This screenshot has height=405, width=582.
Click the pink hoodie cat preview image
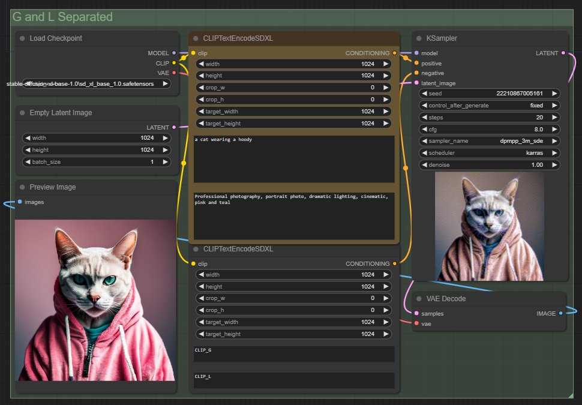click(x=95, y=300)
